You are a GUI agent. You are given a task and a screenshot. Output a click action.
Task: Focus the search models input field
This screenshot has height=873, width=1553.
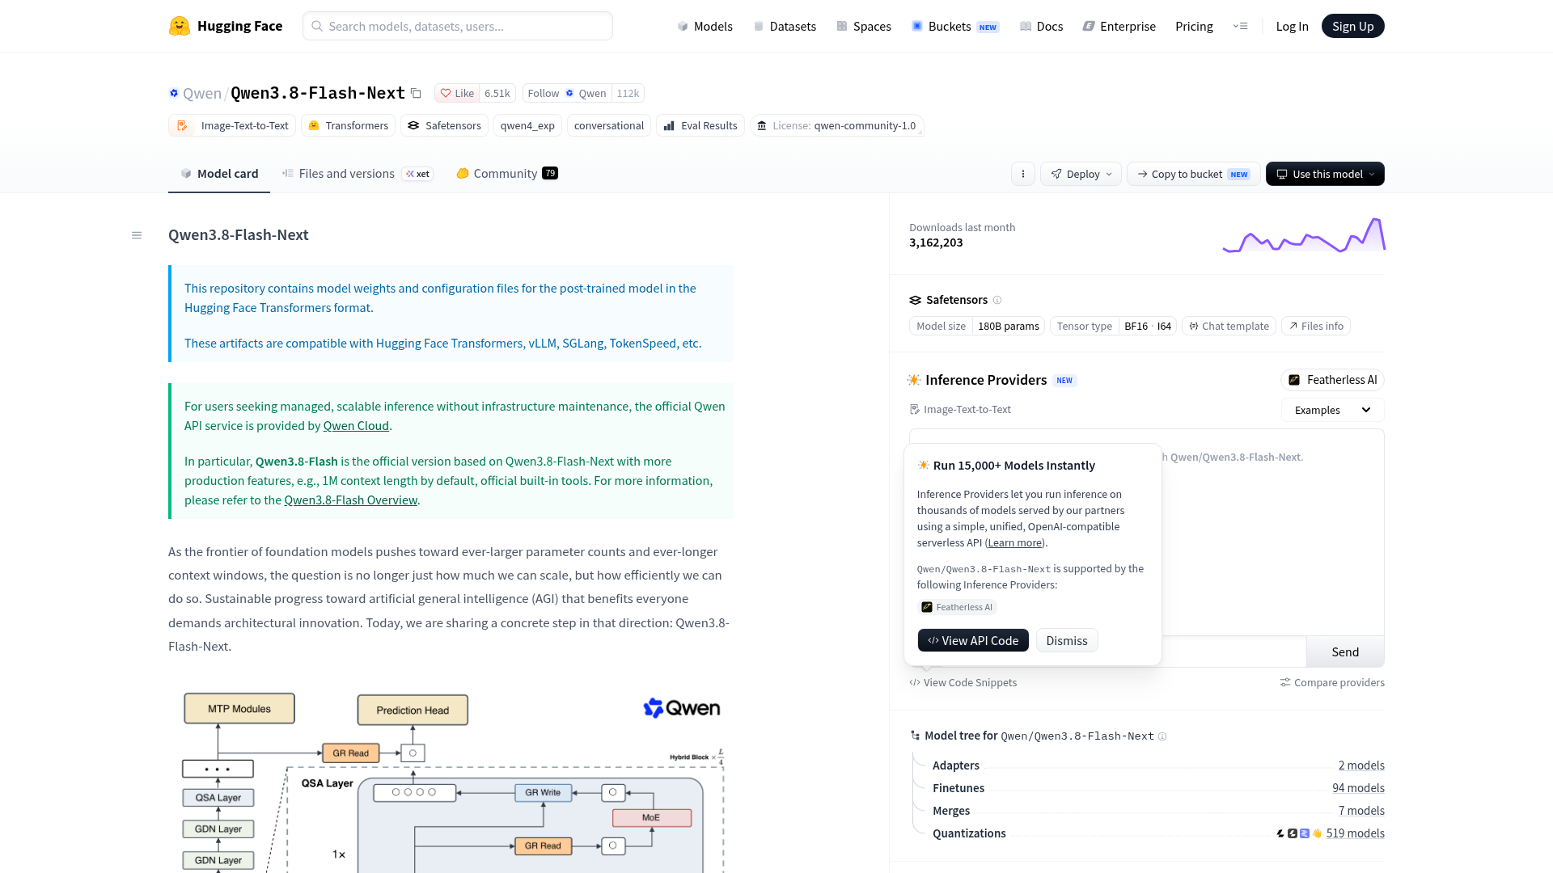458,26
